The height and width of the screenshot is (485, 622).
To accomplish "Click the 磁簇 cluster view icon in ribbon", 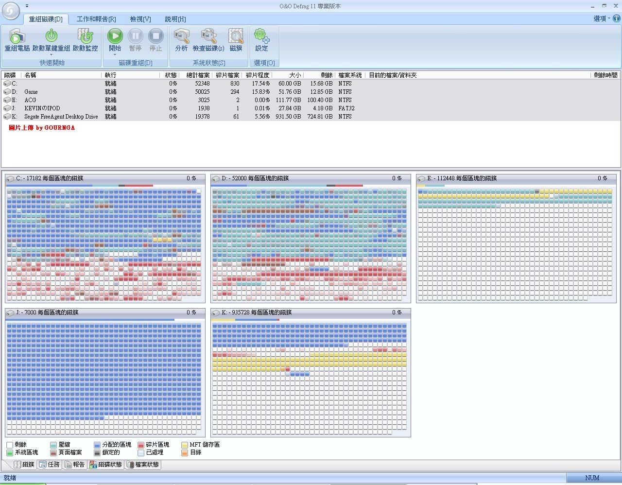I will pyautogui.click(x=236, y=37).
